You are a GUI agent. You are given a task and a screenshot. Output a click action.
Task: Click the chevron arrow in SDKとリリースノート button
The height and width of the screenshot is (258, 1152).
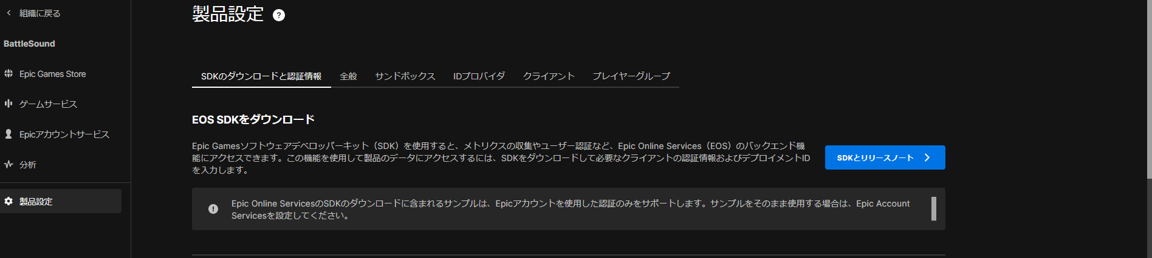pyautogui.click(x=927, y=157)
